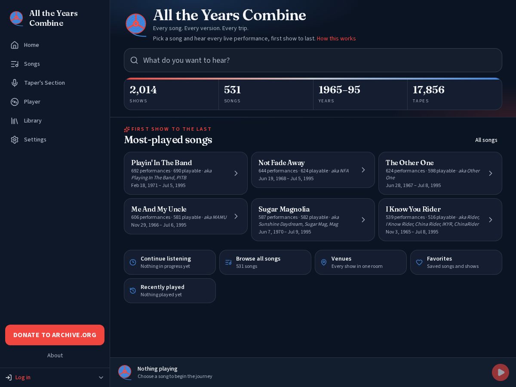The width and height of the screenshot is (516, 387).
Task: Click the Venues map pin icon
Action: [x=324, y=262]
